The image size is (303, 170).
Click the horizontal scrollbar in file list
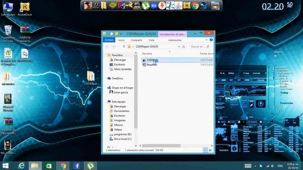[x=161, y=146]
